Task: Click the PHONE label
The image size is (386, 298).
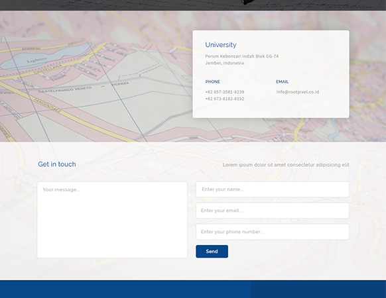Action: coord(213,81)
